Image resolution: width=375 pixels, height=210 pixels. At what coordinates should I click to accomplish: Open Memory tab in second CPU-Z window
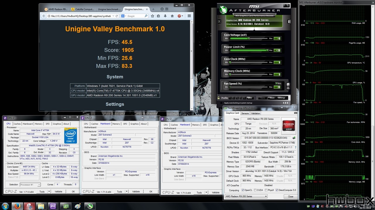[x=116, y=124]
